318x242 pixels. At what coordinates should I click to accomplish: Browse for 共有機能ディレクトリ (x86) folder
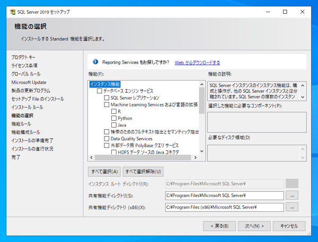(x=292, y=207)
